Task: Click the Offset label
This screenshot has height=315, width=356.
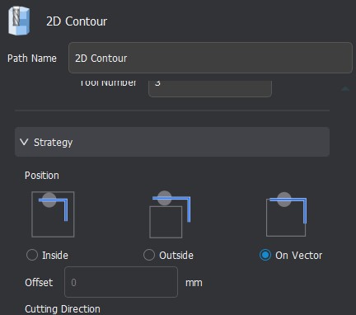Action: point(39,283)
